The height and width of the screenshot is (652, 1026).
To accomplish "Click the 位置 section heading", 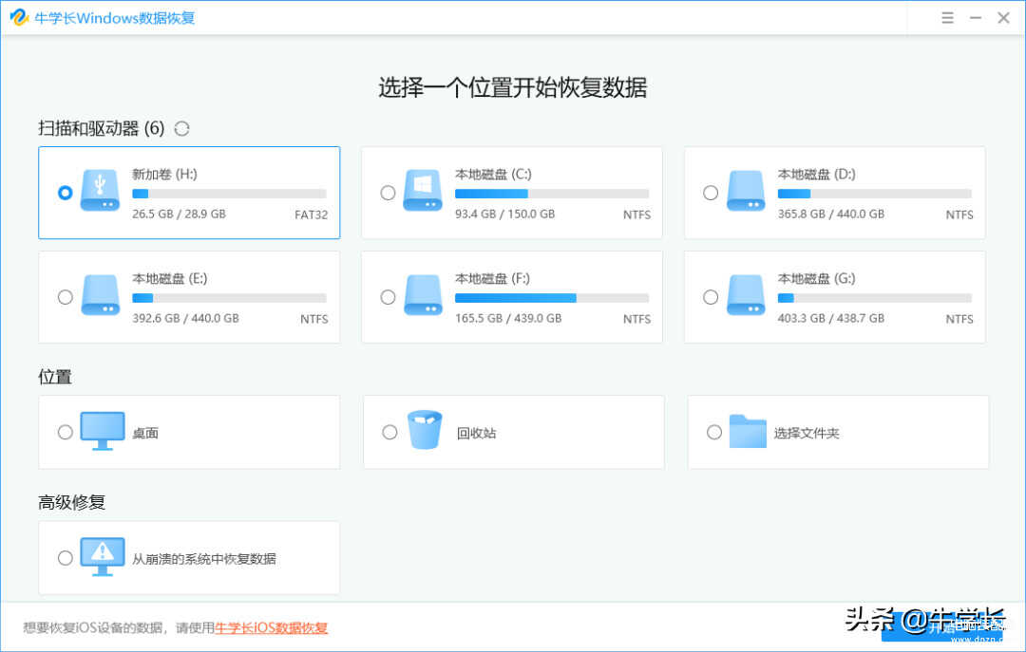I will point(55,377).
